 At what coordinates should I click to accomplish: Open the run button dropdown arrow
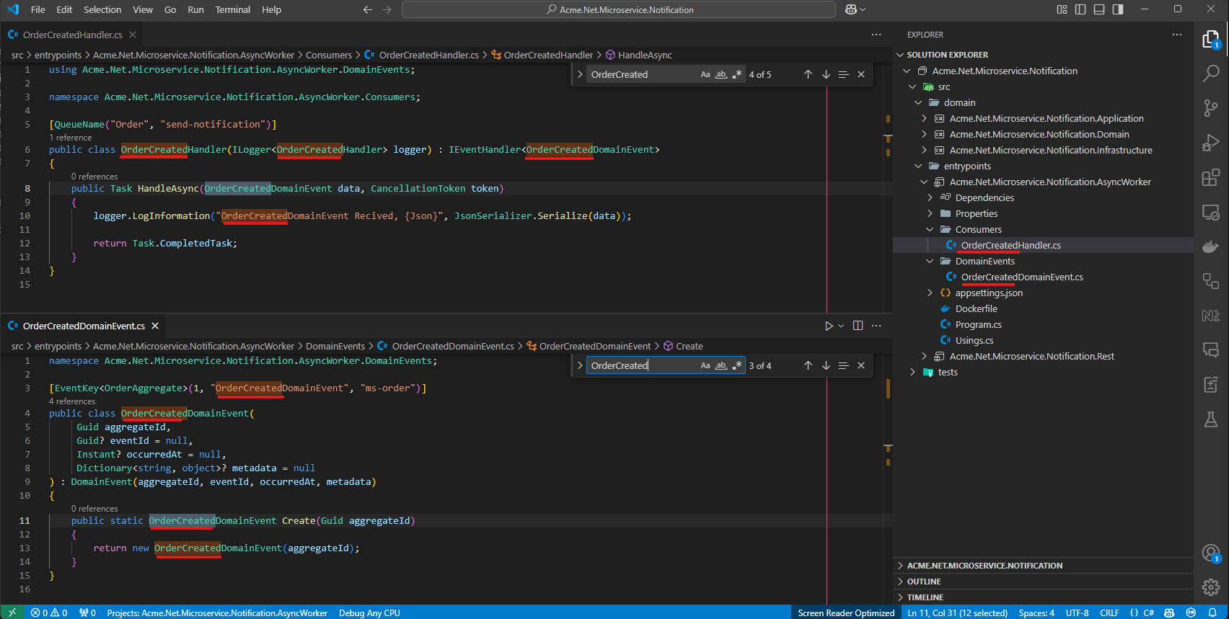coord(841,326)
